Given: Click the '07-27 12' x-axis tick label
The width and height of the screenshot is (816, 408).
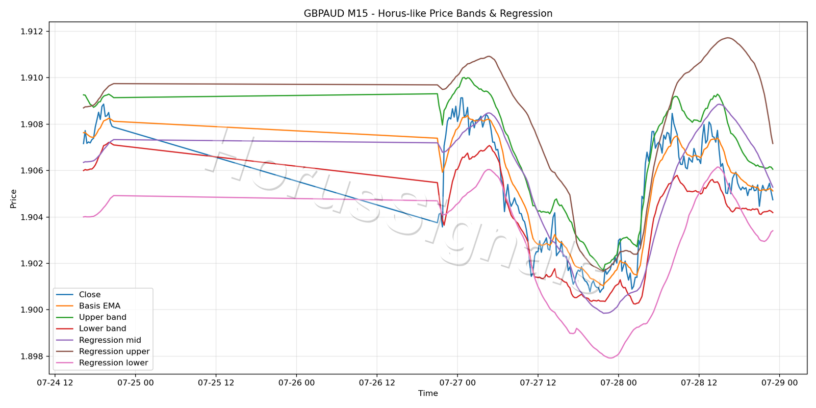Looking at the screenshot, I should click(x=538, y=383).
